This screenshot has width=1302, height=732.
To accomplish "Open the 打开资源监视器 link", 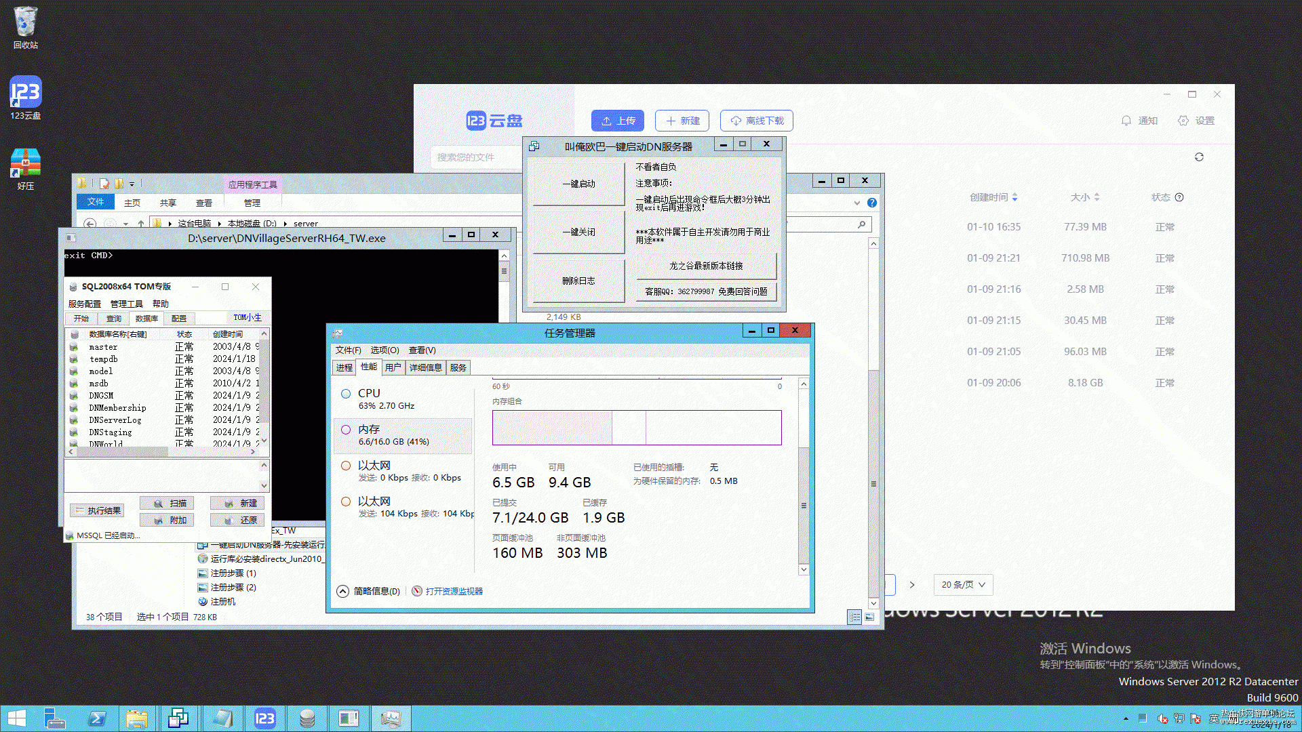I will click(448, 591).
